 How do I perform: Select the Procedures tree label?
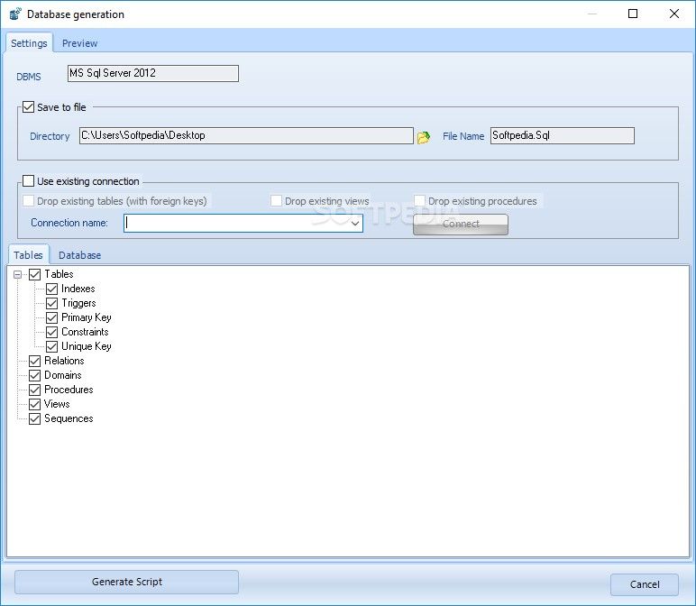pos(69,390)
